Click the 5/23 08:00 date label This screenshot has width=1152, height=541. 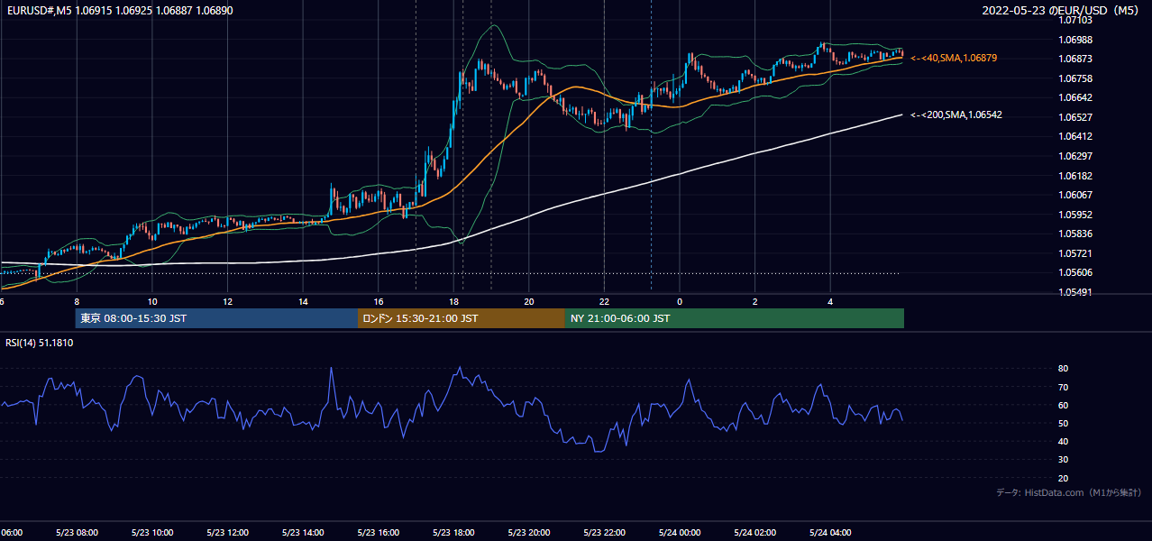click(77, 533)
